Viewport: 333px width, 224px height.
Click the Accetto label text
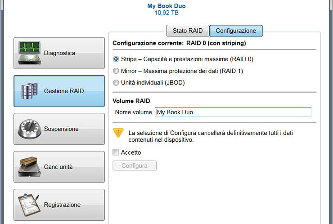point(131,152)
